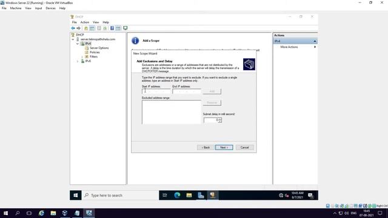The width and height of the screenshot is (388, 218).
Task: Collapse the IPv4 section in Actions pane
Action: pos(315,41)
